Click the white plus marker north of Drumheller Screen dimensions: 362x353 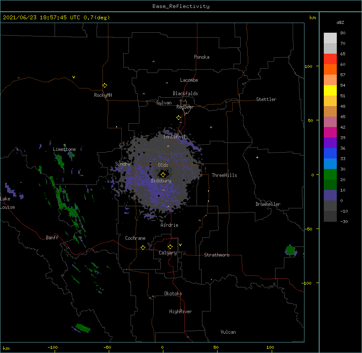pyautogui.click(x=257, y=157)
